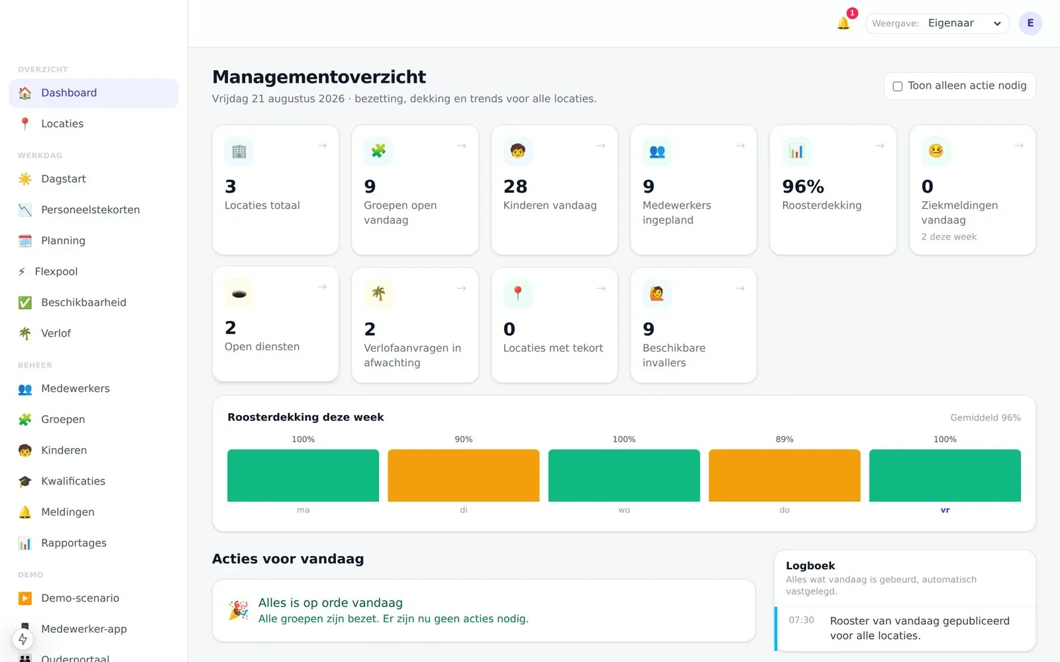Select the Locaties met tekort card
The width and height of the screenshot is (1060, 662).
[555, 325]
